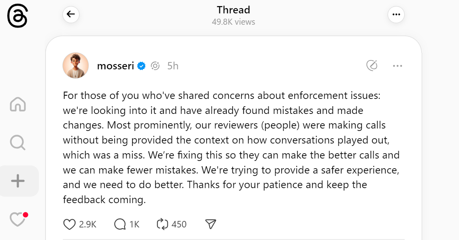Open Search from the sidebar
Screen dimensions: 459x240
click(17, 142)
